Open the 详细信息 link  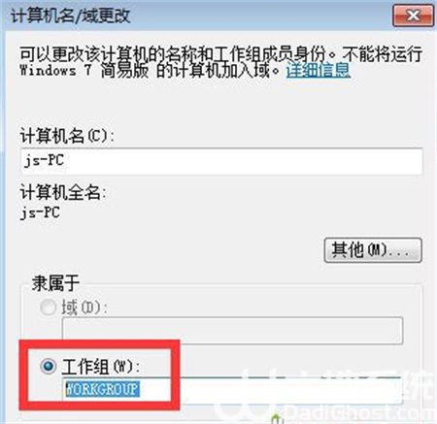click(319, 70)
